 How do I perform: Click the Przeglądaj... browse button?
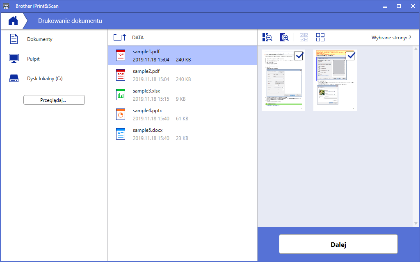pyautogui.click(x=54, y=100)
